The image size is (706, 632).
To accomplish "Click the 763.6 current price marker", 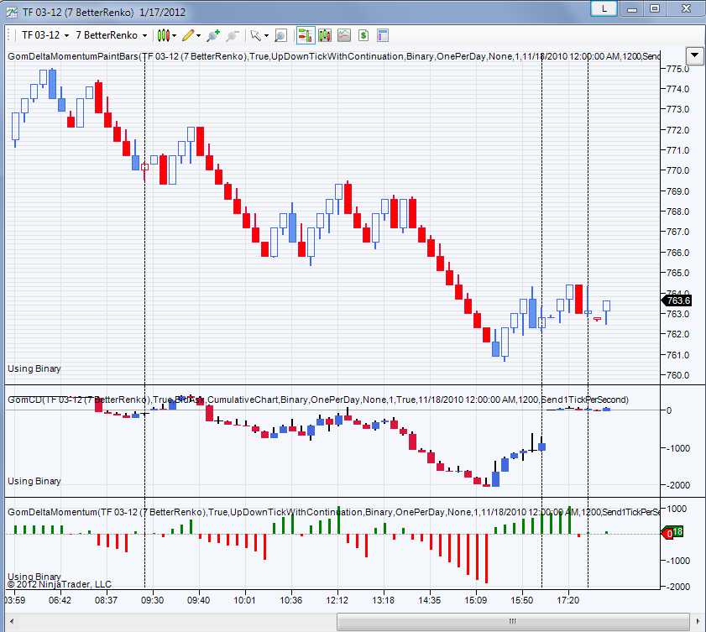I will click(677, 300).
